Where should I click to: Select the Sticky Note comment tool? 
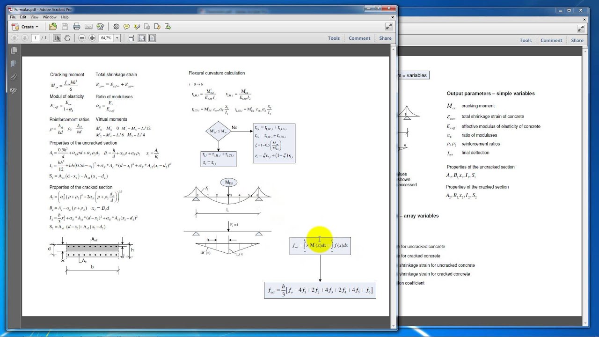(x=126, y=27)
